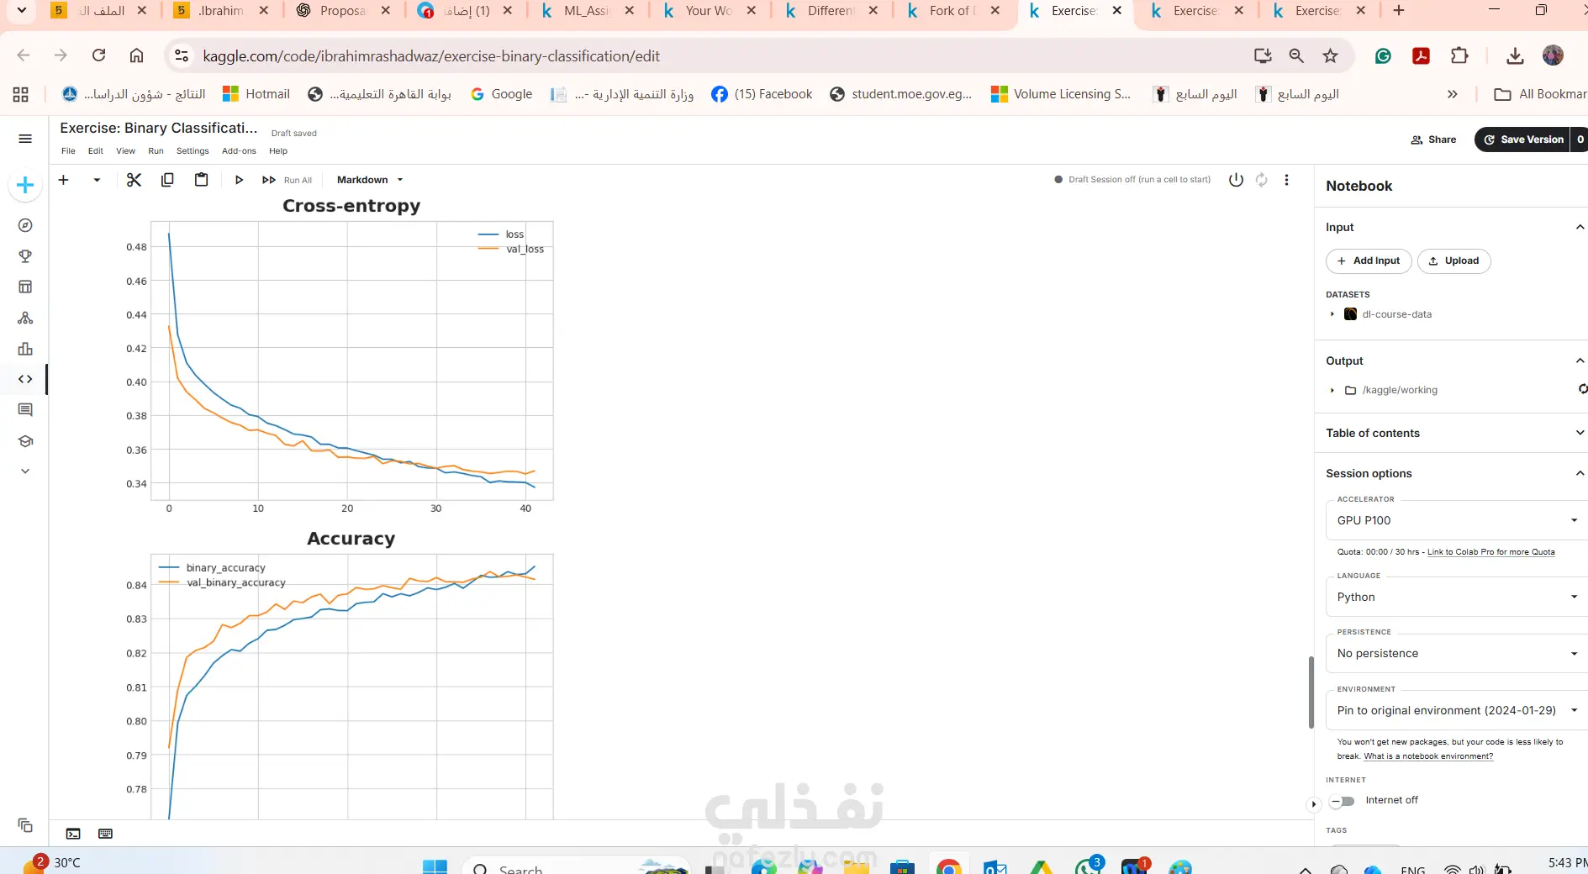Bookmark this page with star icon
This screenshot has height=874, width=1588.
(x=1330, y=55)
